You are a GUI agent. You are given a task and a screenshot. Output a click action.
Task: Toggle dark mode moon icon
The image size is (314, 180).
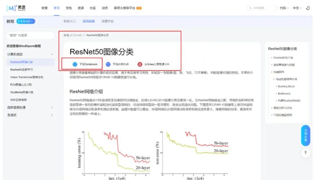coord(308,8)
